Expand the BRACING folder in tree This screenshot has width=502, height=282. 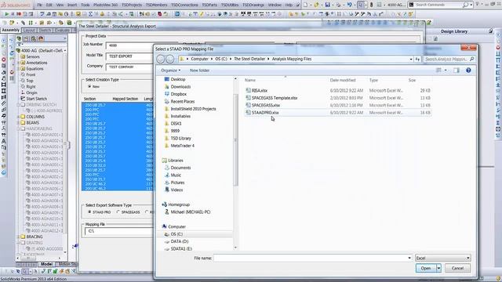pos(18,237)
